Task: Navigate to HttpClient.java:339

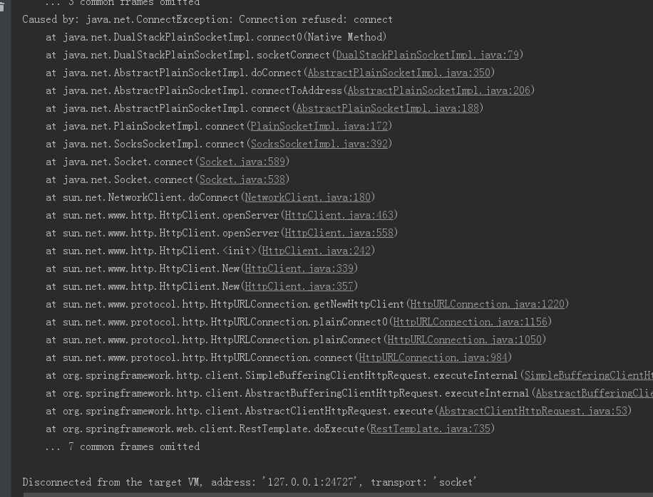Action: click(x=299, y=268)
